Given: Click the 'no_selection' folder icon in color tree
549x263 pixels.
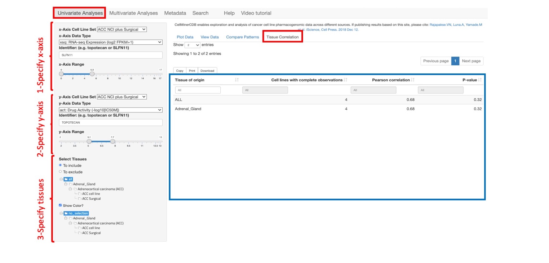Looking at the screenshot, I should 66,214.
